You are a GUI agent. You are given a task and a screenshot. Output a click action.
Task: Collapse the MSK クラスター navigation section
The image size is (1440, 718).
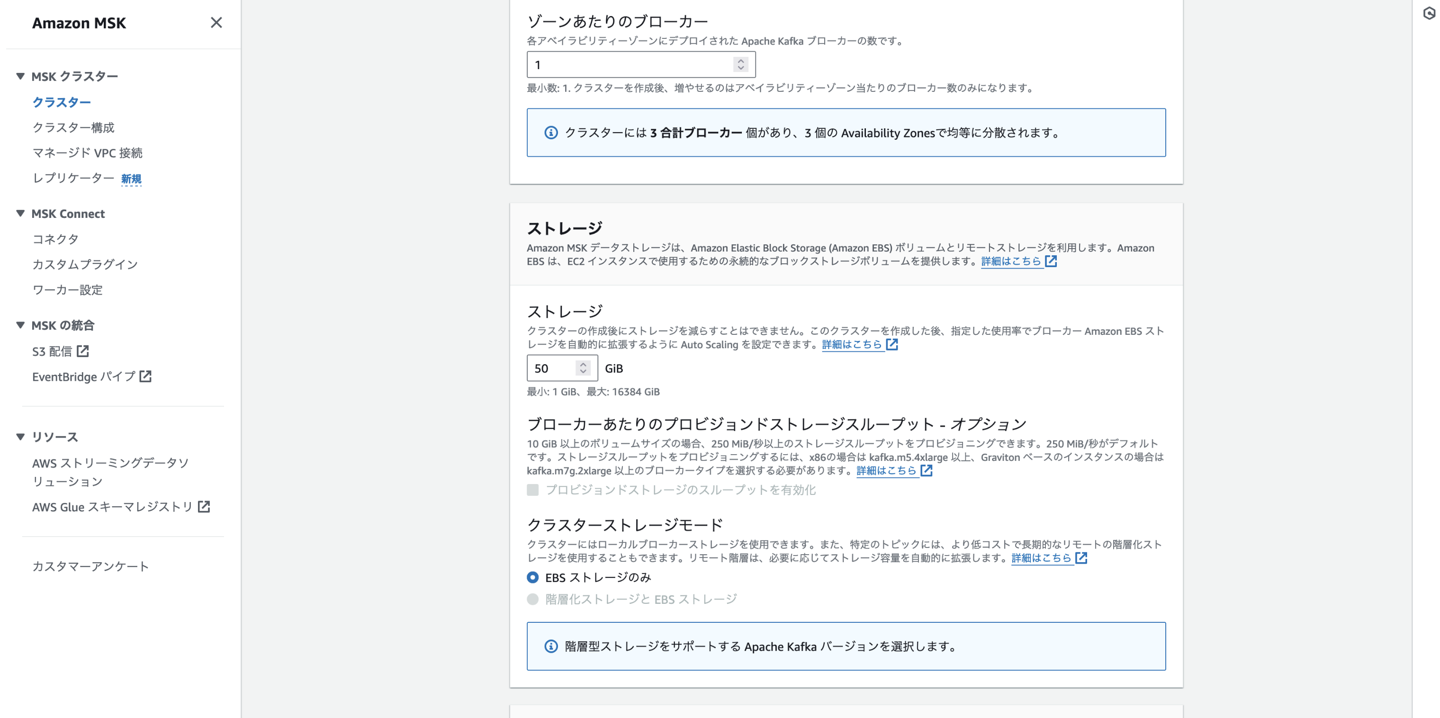pyautogui.click(x=21, y=76)
